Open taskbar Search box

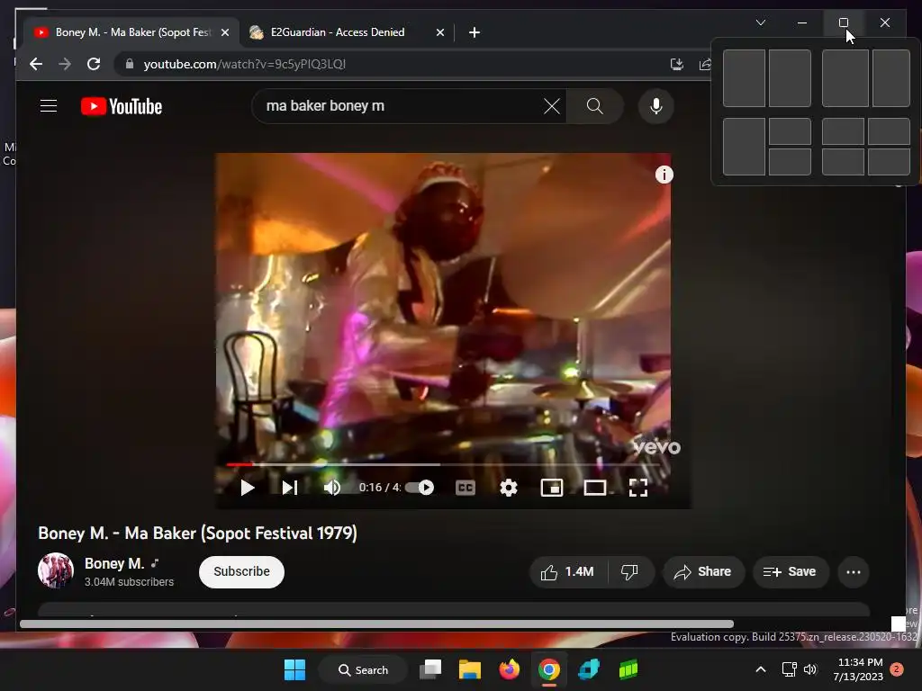point(363,669)
